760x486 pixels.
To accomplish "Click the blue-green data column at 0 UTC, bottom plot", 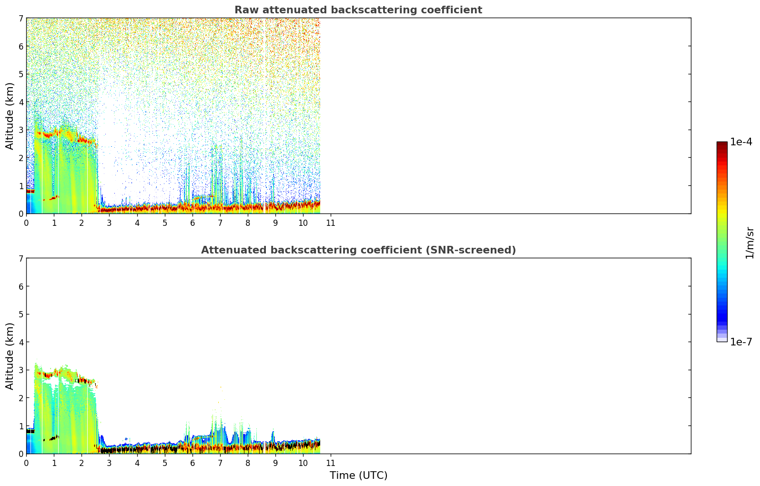I will click(x=30, y=444).
